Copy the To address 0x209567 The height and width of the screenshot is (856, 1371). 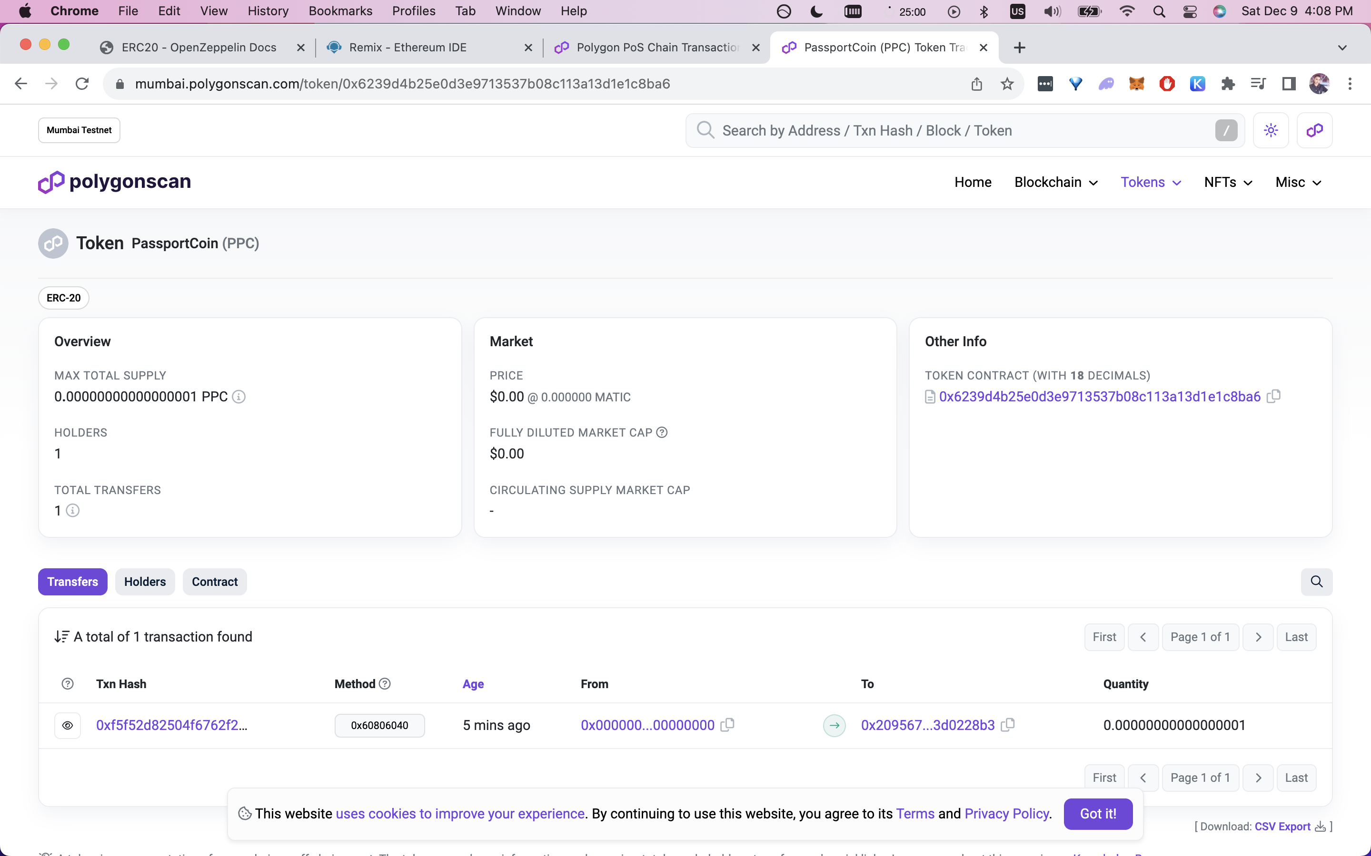click(1007, 725)
